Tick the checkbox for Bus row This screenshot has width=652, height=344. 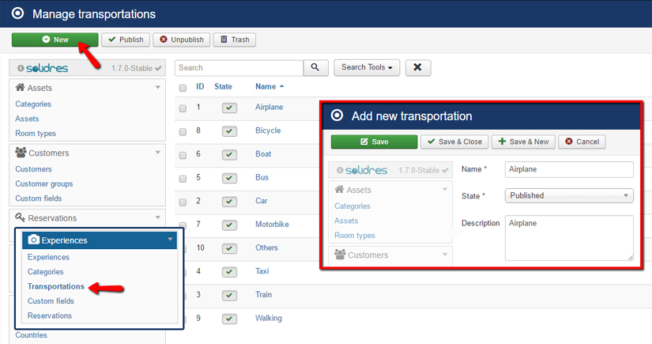[183, 179]
